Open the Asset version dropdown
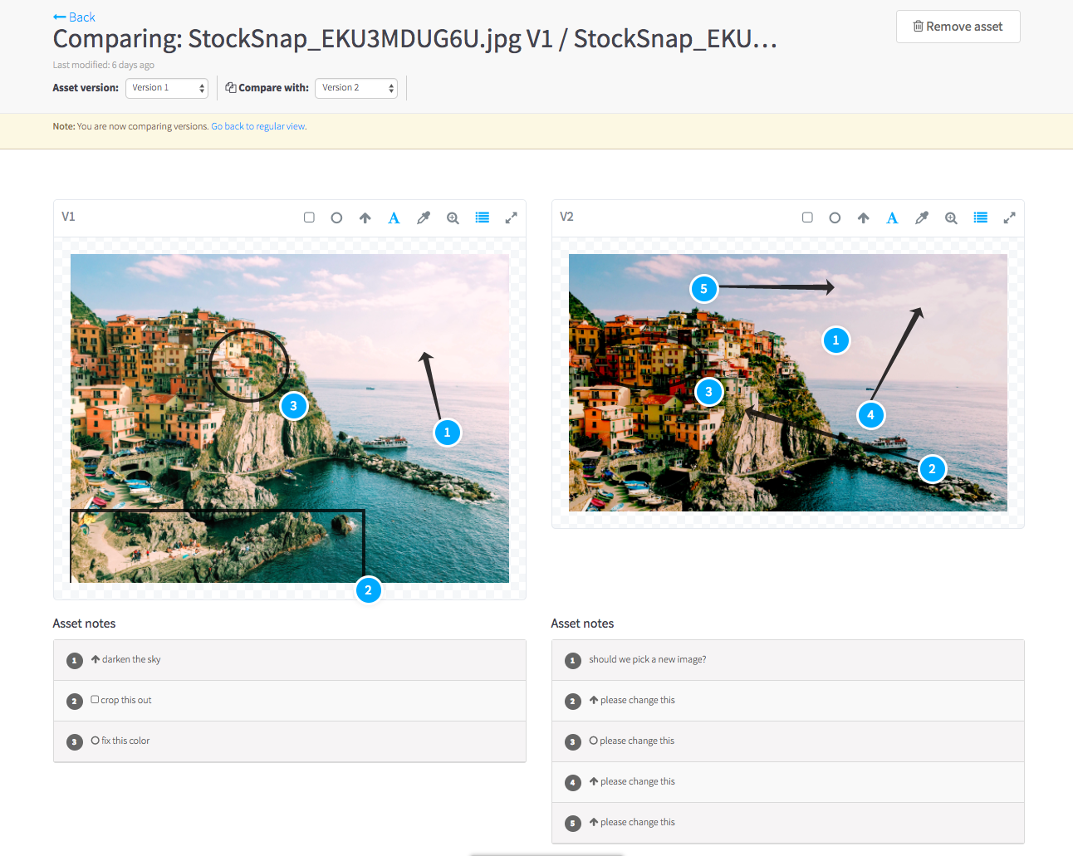 click(x=167, y=88)
